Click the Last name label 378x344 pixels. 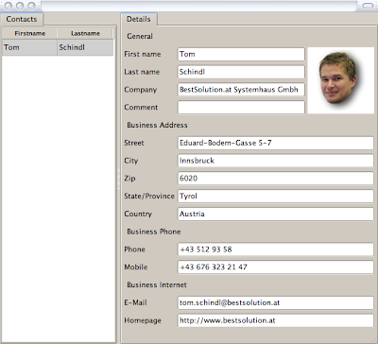tap(142, 72)
